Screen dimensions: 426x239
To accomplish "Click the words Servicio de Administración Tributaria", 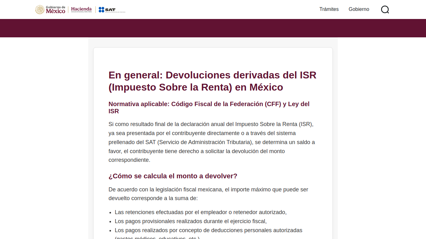I will point(204,142).
